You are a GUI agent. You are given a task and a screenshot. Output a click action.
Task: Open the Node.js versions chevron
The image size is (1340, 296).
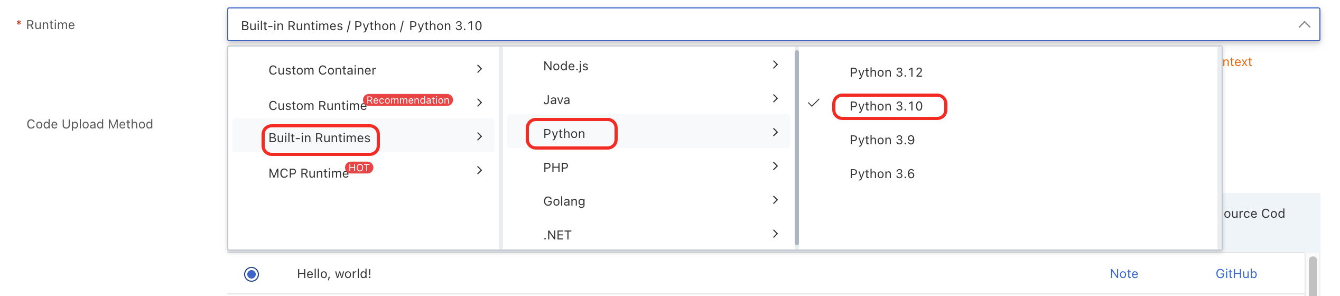pos(775,65)
